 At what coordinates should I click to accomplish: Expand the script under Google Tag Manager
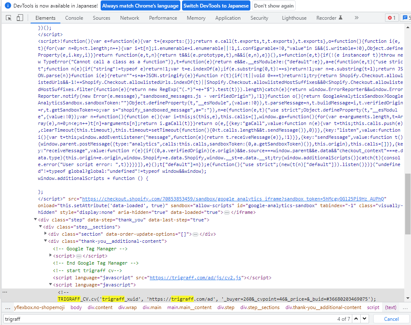click(51, 255)
